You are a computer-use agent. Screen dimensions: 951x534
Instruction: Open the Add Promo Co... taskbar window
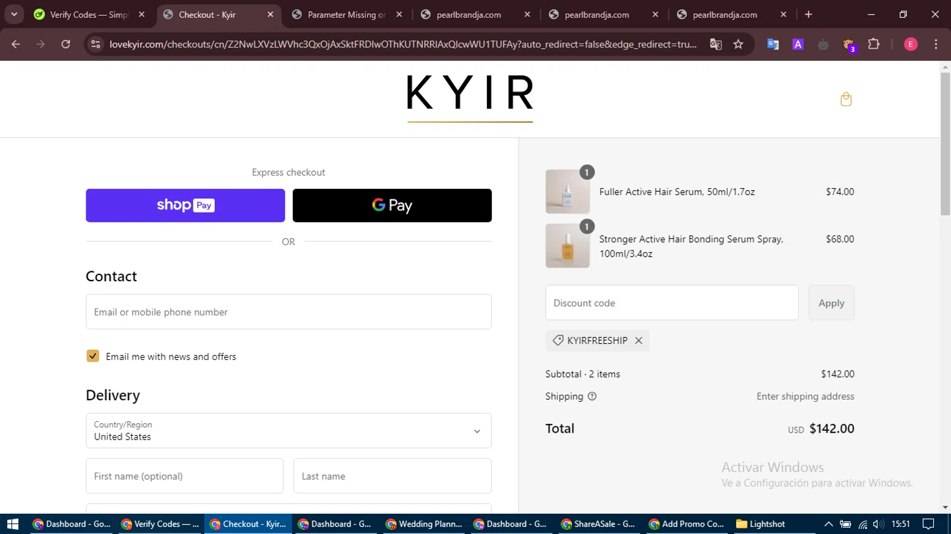[x=687, y=524]
